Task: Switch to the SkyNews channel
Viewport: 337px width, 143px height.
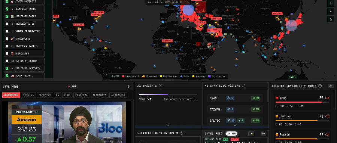Action: (x=28, y=95)
